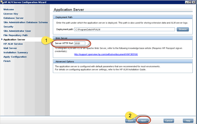Click the HP ALM wizard title bar icon
The height and width of the screenshot is (124, 197).
pyautogui.click(x=2, y=2)
